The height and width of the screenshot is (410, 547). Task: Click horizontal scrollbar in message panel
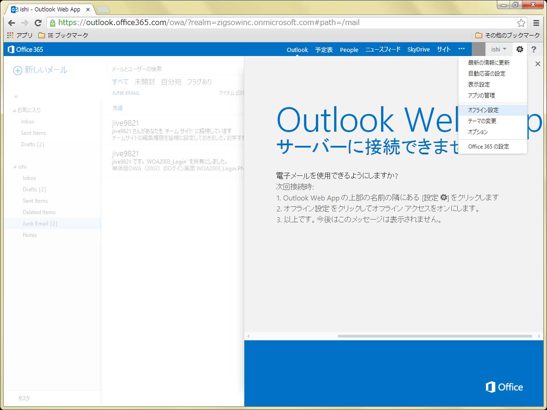pos(435,336)
